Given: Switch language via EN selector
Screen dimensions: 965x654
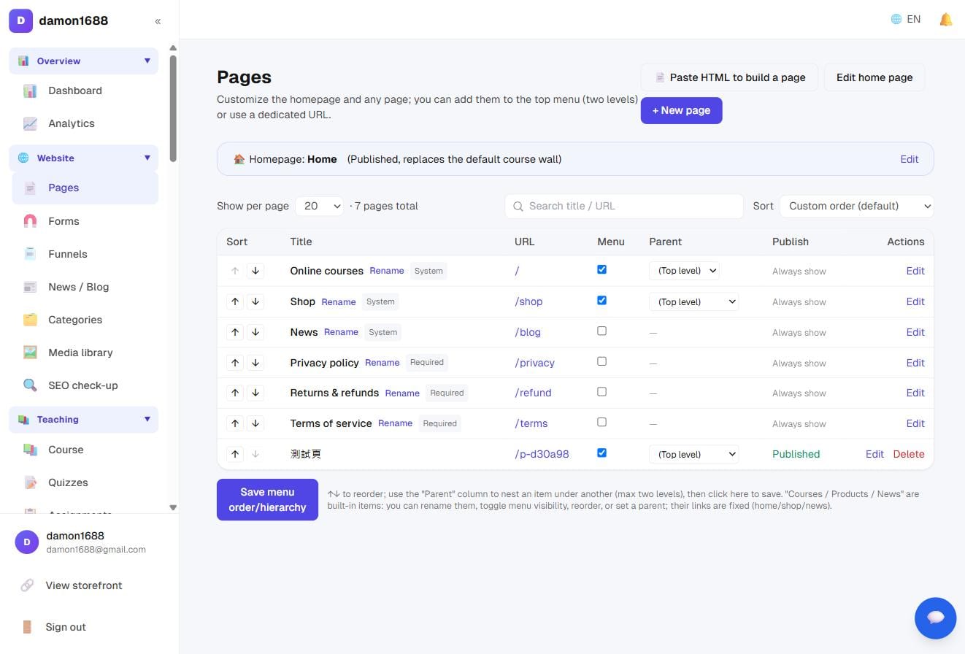Looking at the screenshot, I should 906,20.
